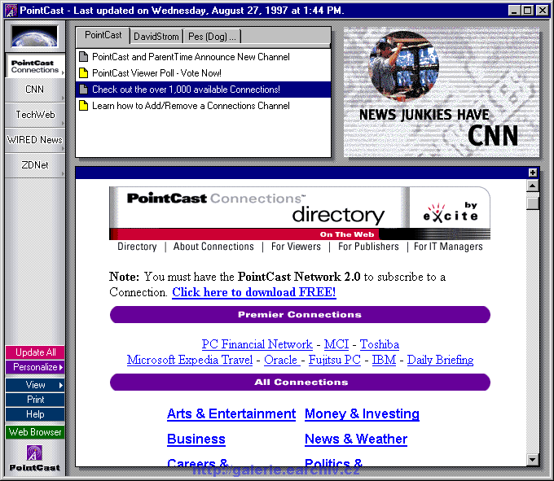Click the vertical scrollbar thumb
Screen dimensions: 554x481
click(533, 203)
